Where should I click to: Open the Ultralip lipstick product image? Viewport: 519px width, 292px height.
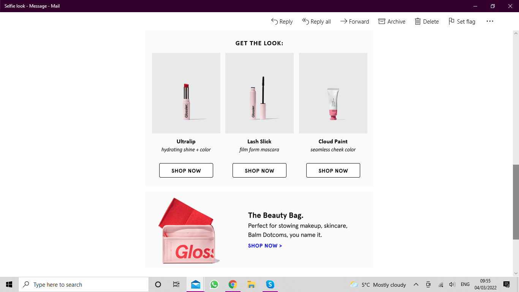click(x=186, y=93)
